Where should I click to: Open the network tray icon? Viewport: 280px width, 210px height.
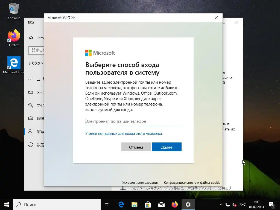coord(228,205)
